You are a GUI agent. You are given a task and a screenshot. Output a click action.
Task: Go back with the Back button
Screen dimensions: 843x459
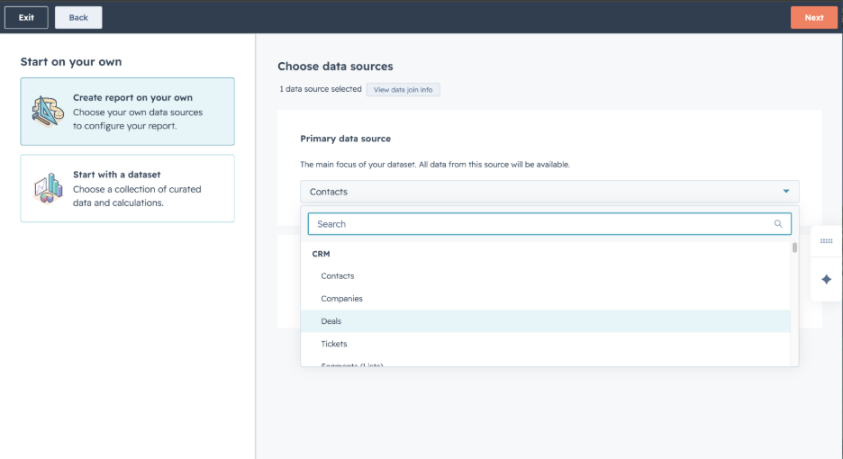click(78, 18)
